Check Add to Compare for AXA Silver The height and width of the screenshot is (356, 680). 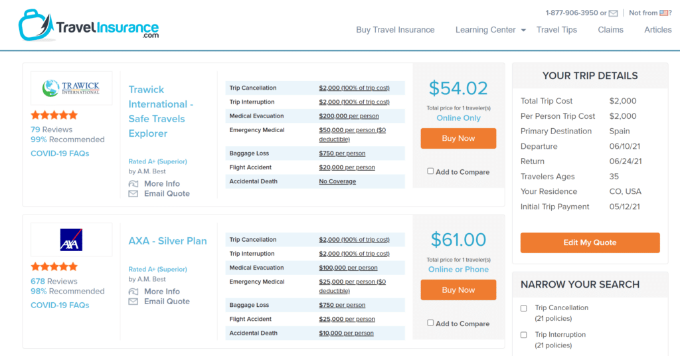click(430, 323)
